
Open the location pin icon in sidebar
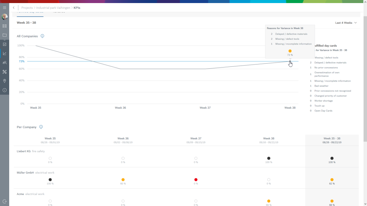click(x=5, y=81)
